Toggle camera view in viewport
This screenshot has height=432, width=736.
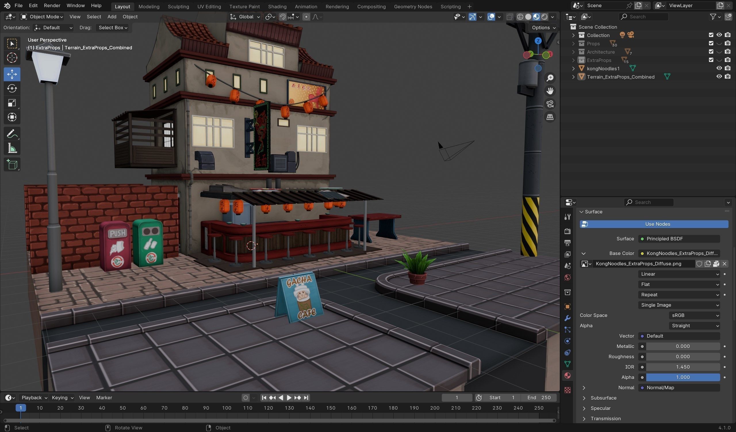click(550, 104)
